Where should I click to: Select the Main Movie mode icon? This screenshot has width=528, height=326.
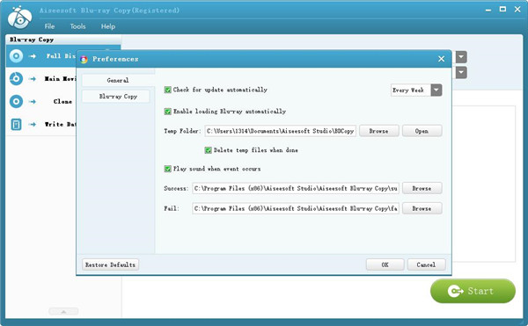16,78
